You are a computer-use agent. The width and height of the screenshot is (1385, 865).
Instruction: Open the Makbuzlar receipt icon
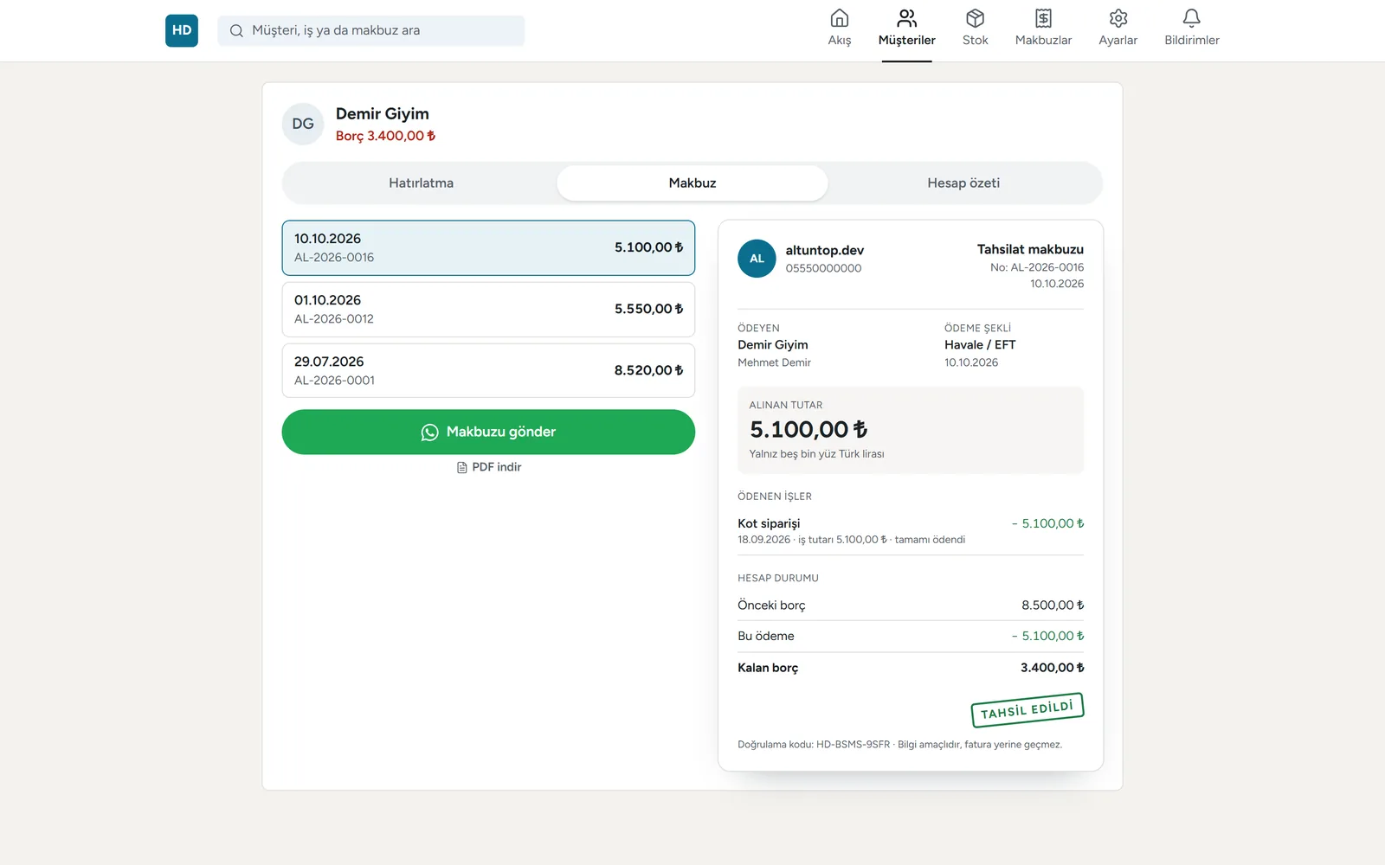point(1043,18)
